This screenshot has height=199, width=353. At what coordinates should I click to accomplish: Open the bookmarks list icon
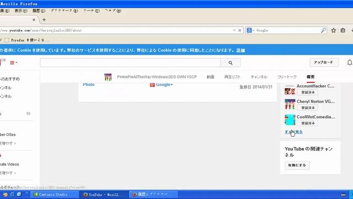[343, 30]
